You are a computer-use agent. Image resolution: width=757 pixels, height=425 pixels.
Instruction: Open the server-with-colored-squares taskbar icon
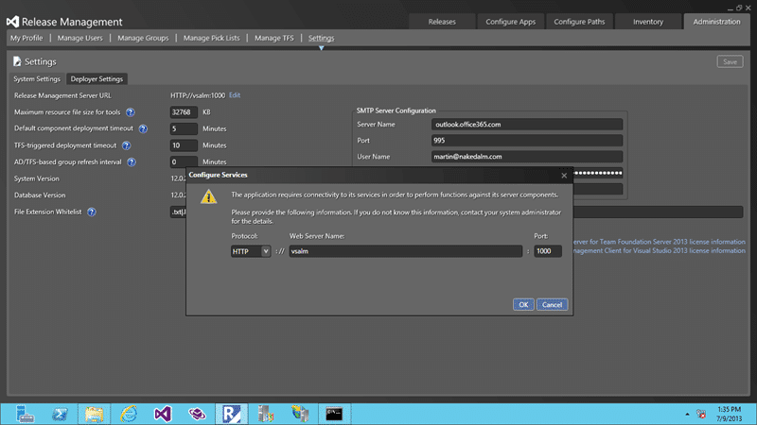point(266,414)
